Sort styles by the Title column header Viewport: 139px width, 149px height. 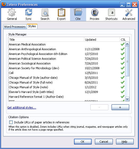click(x=46, y=40)
